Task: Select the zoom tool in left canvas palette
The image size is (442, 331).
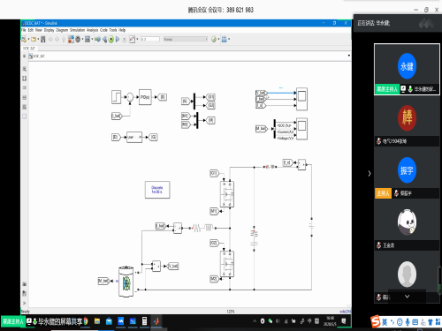Action: coord(25,69)
